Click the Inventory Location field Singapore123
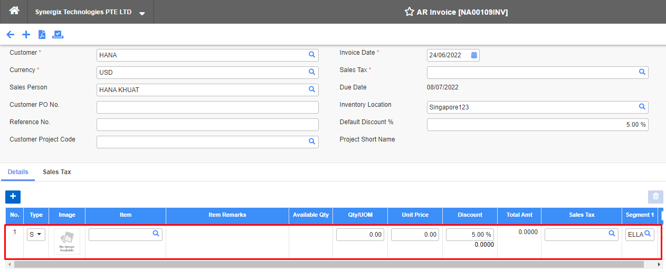Image resolution: width=666 pixels, height=272 pixels. pos(537,107)
